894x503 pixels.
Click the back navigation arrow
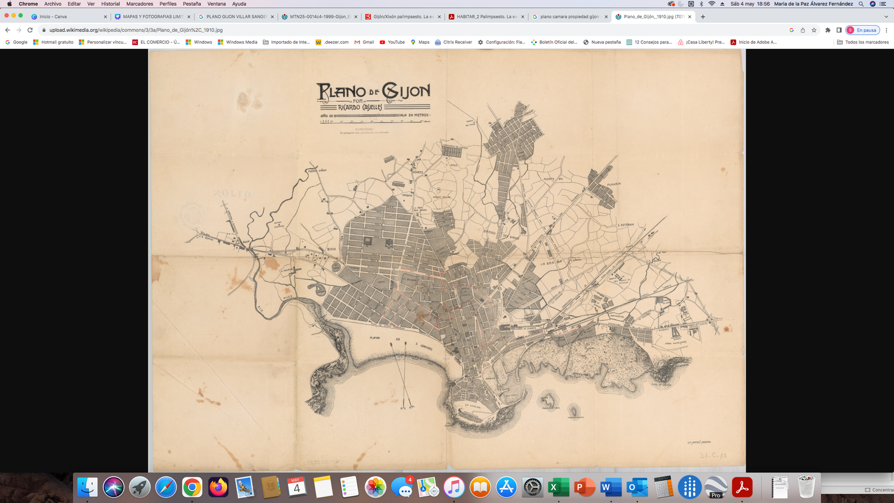point(8,30)
